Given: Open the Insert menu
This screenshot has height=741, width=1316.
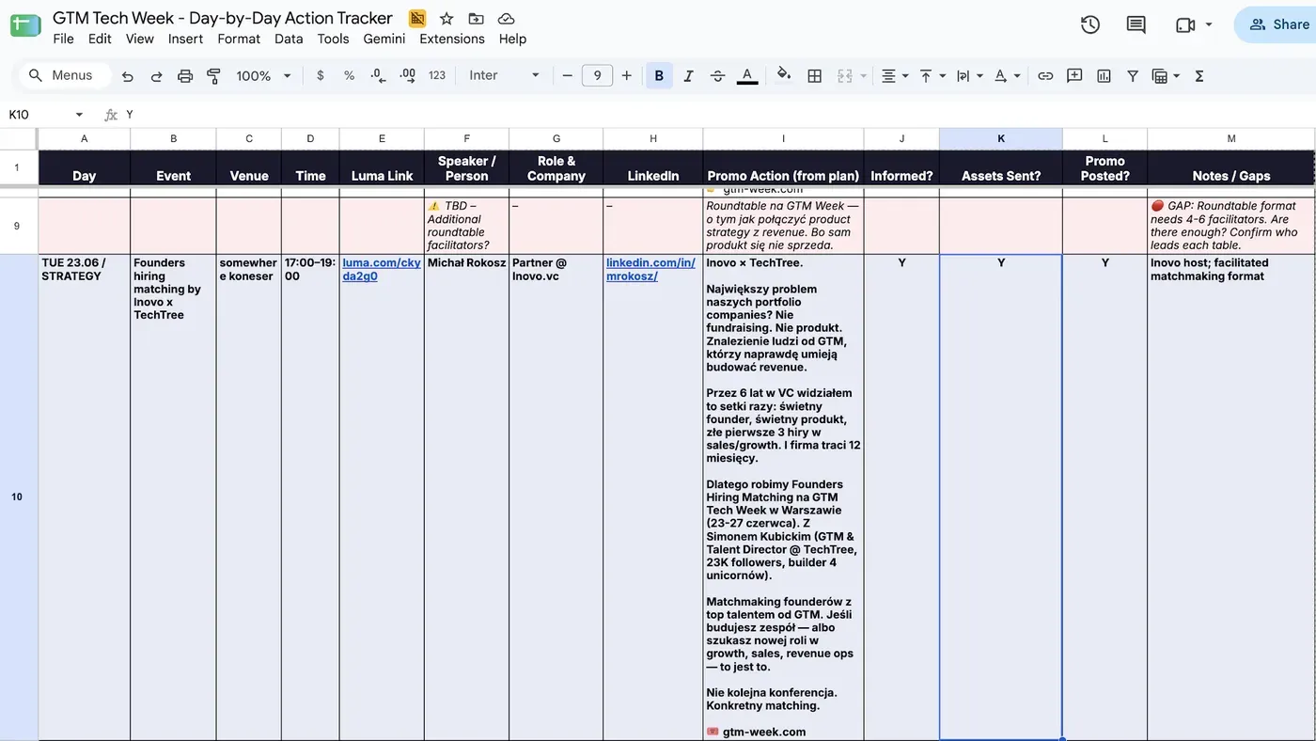Looking at the screenshot, I should coord(185,39).
